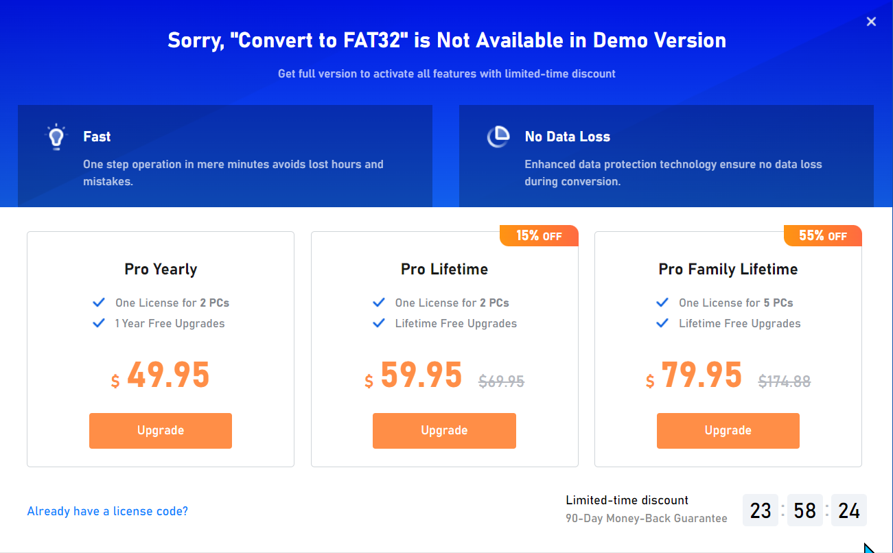Image resolution: width=893 pixels, height=553 pixels.
Task: Click the 15% OFF badge
Action: [539, 236]
